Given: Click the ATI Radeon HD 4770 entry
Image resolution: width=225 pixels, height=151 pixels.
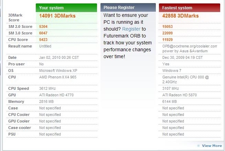Looking at the screenshot, I should point(56,95).
